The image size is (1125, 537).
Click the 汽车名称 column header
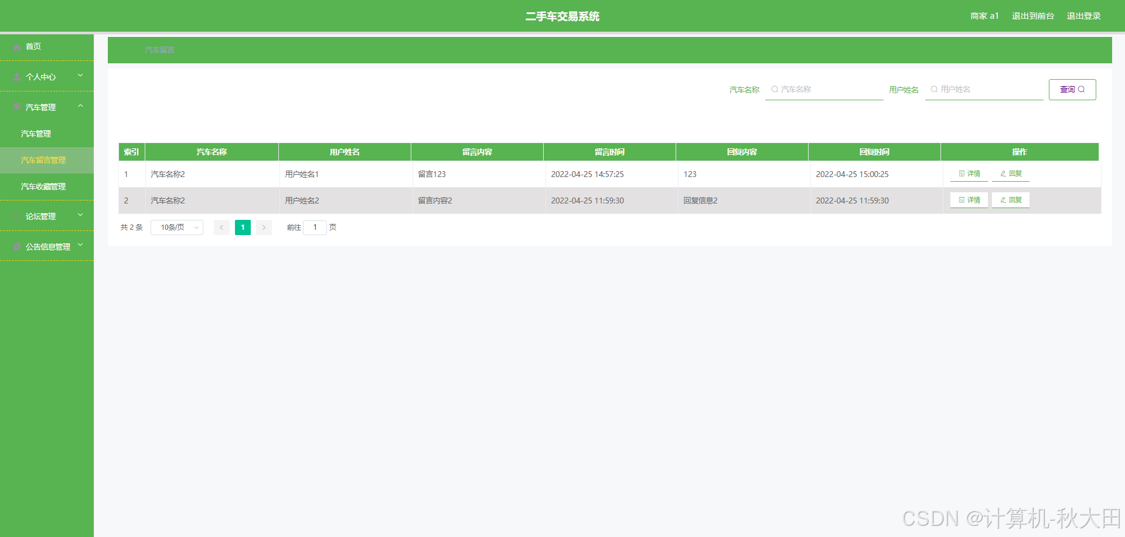(x=212, y=152)
